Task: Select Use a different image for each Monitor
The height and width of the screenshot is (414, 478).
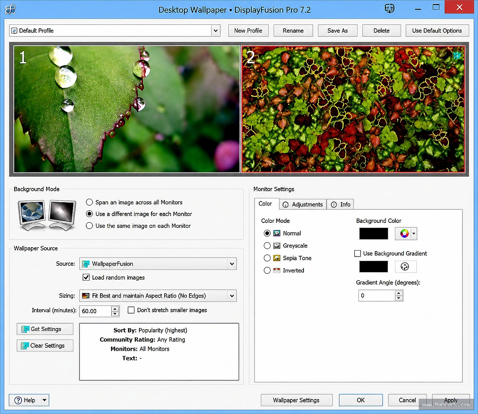Action: pyautogui.click(x=89, y=214)
